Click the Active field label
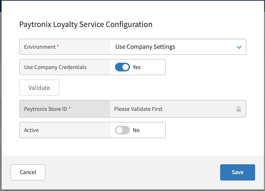 [31, 130]
